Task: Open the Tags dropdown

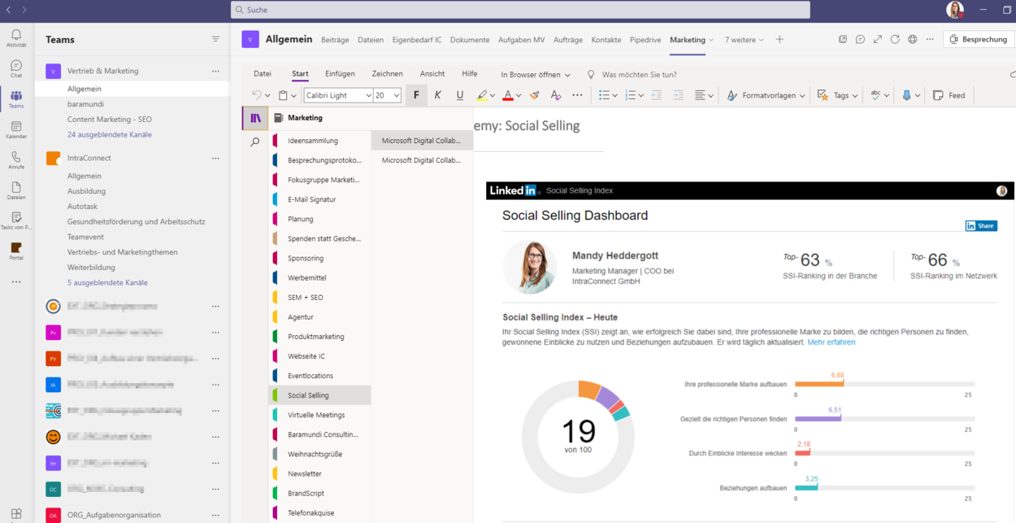Action: tap(837, 95)
